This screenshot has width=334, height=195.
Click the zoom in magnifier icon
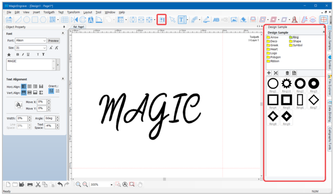78,184
